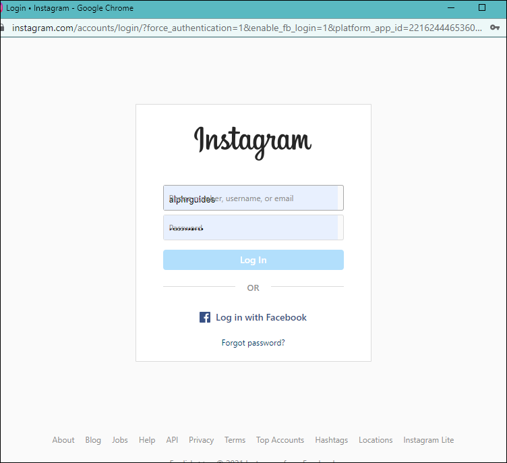The width and height of the screenshot is (507, 463).
Task: Open the Instagram Lite footer link
Action: 428,440
